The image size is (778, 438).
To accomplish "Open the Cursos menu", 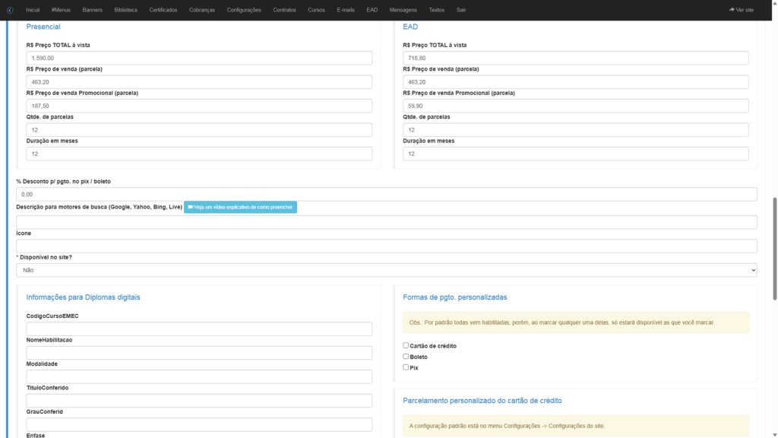I will coord(316,10).
